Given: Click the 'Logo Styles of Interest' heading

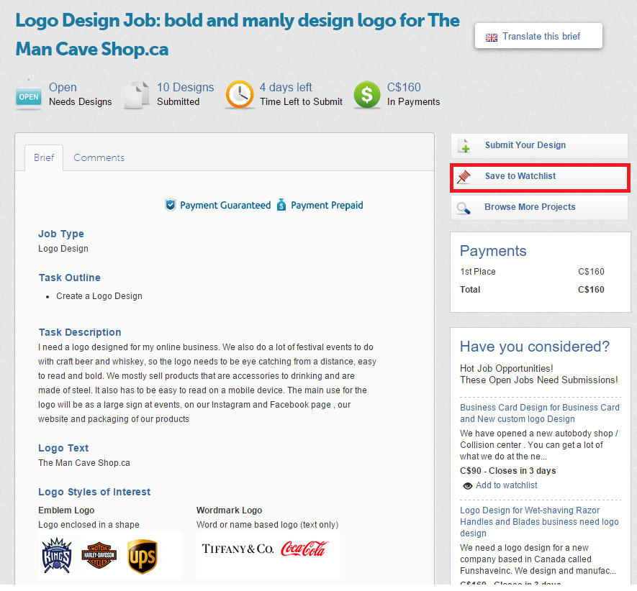Looking at the screenshot, I should [94, 492].
